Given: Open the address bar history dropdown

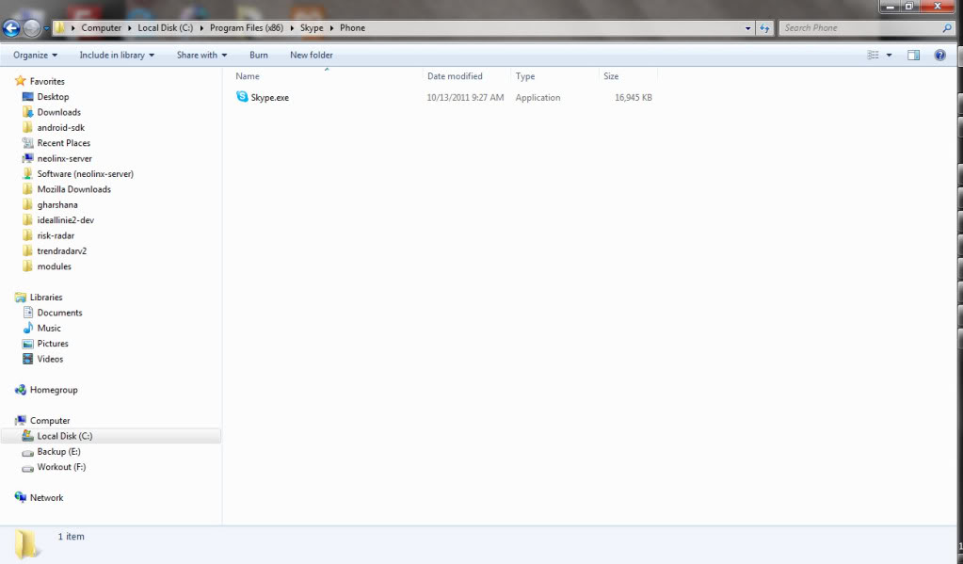Looking at the screenshot, I should (x=747, y=28).
